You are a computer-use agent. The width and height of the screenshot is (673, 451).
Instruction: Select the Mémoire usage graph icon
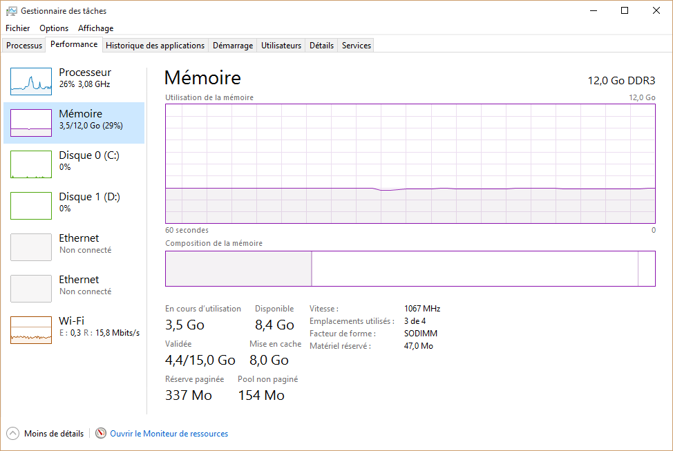[31, 123]
